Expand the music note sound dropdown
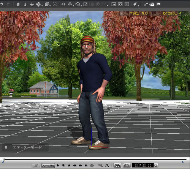This screenshot has height=169, width=190. tap(107, 165)
